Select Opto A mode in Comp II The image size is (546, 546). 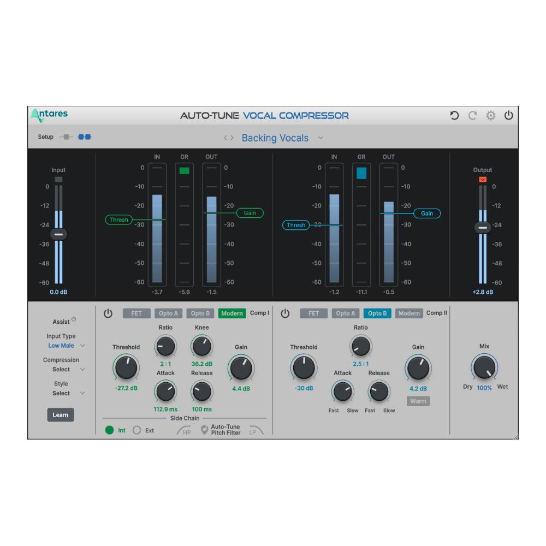click(x=346, y=313)
